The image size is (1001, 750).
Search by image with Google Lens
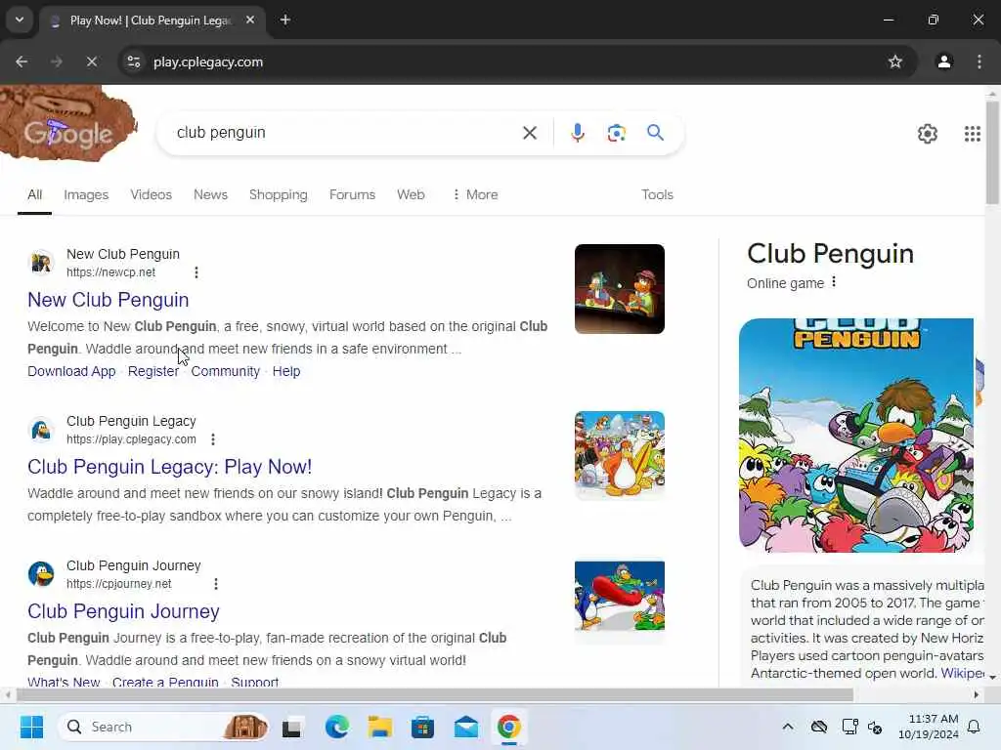616,133
